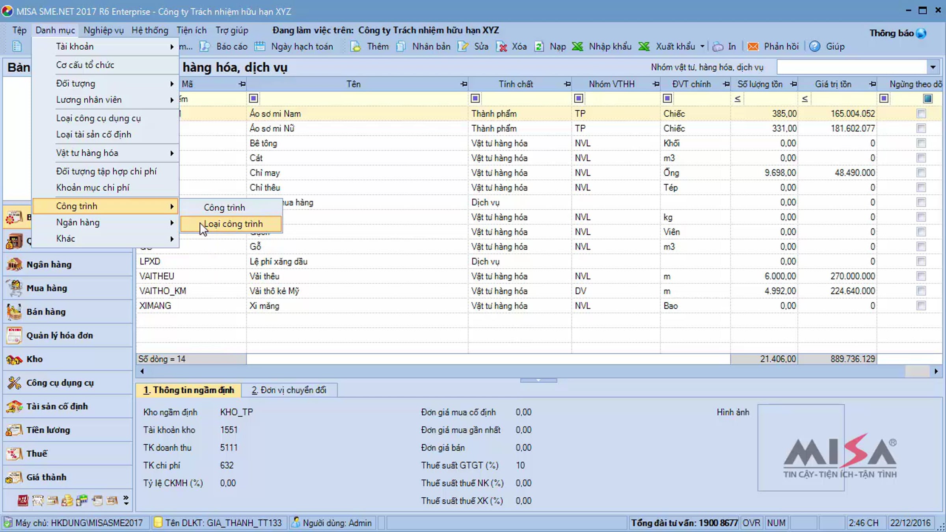
Task: Tick the checkbox for Áo sơ mi Nữ
Action: [x=921, y=128]
